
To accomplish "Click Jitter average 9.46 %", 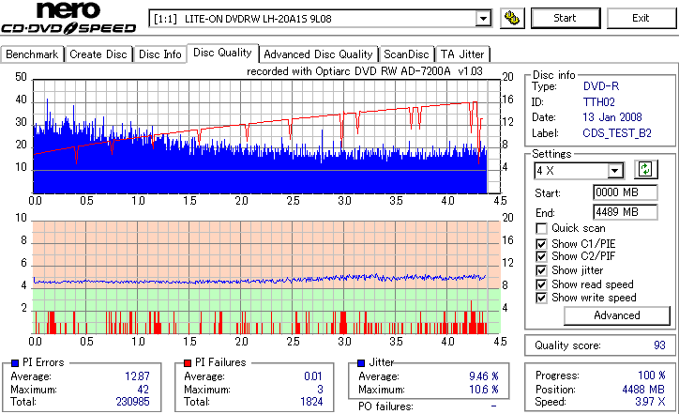I will [484, 376].
